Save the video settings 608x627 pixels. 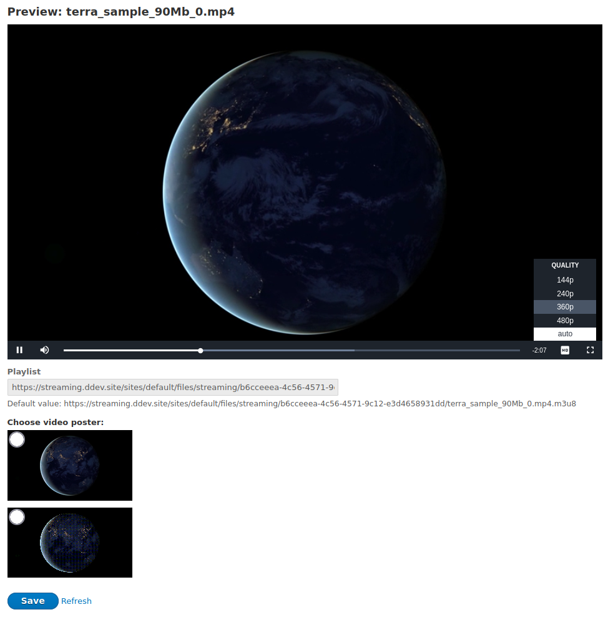(x=32, y=601)
